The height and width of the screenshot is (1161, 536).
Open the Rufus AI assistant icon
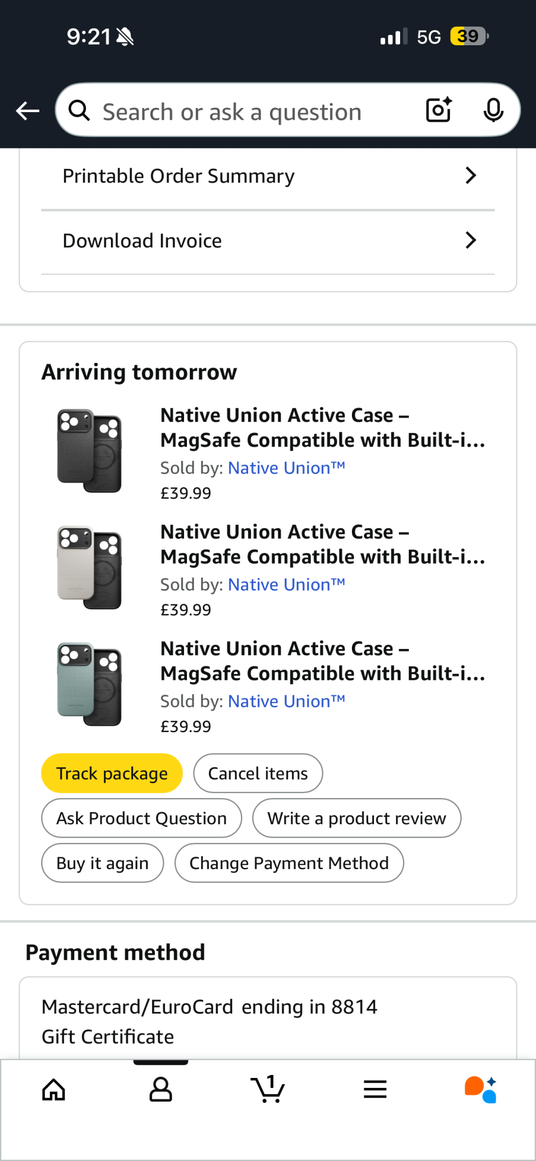pyautogui.click(x=481, y=1090)
